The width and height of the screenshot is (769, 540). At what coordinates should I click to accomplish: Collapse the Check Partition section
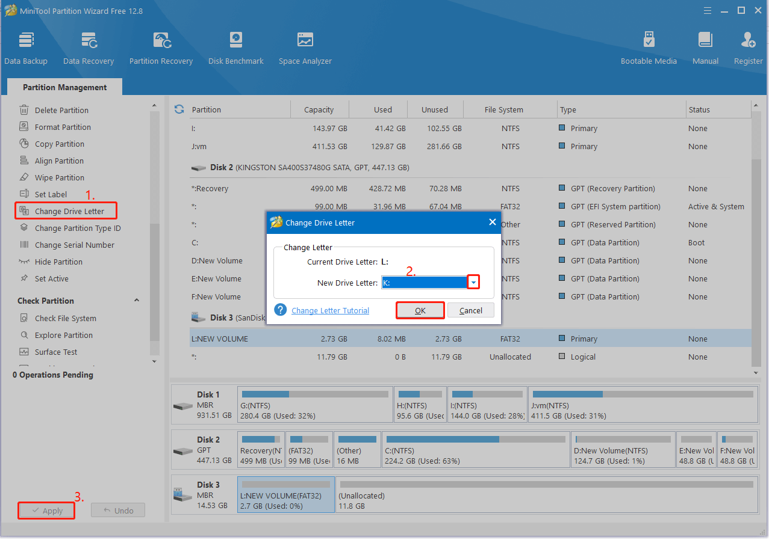click(137, 301)
